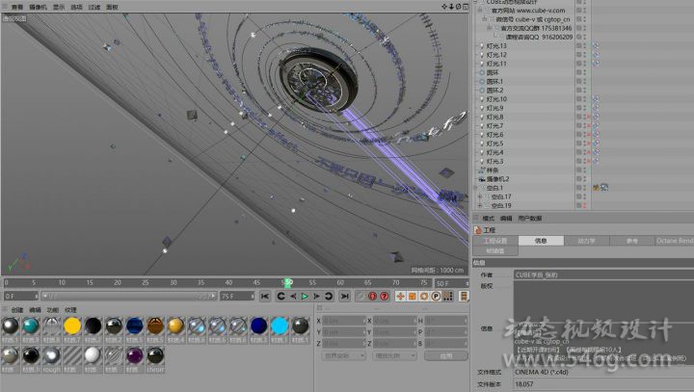Viewport: 694px width, 392px height.
Task: Jump to the start of the timeline
Action: click(265, 296)
